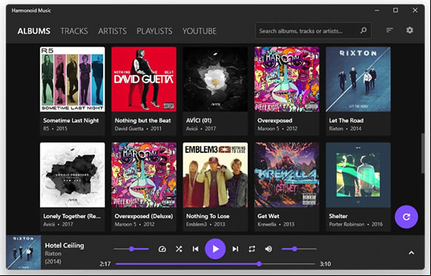Viewport: 431px width, 276px height.
Task: Toggle shuffle playback
Action: coord(179,249)
